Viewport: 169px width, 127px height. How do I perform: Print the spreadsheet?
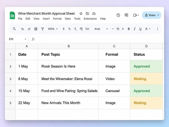(36, 29)
